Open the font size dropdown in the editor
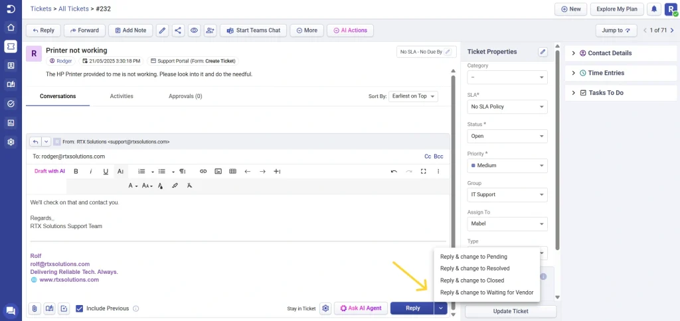The width and height of the screenshot is (680, 321). click(147, 186)
